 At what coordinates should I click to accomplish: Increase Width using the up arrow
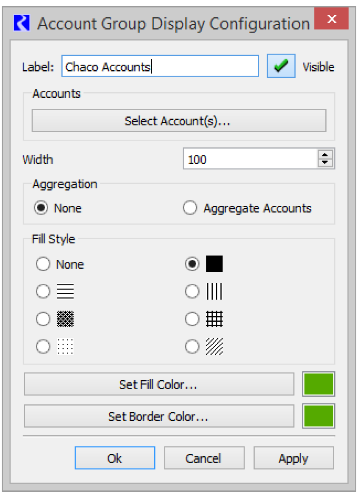tap(325, 155)
